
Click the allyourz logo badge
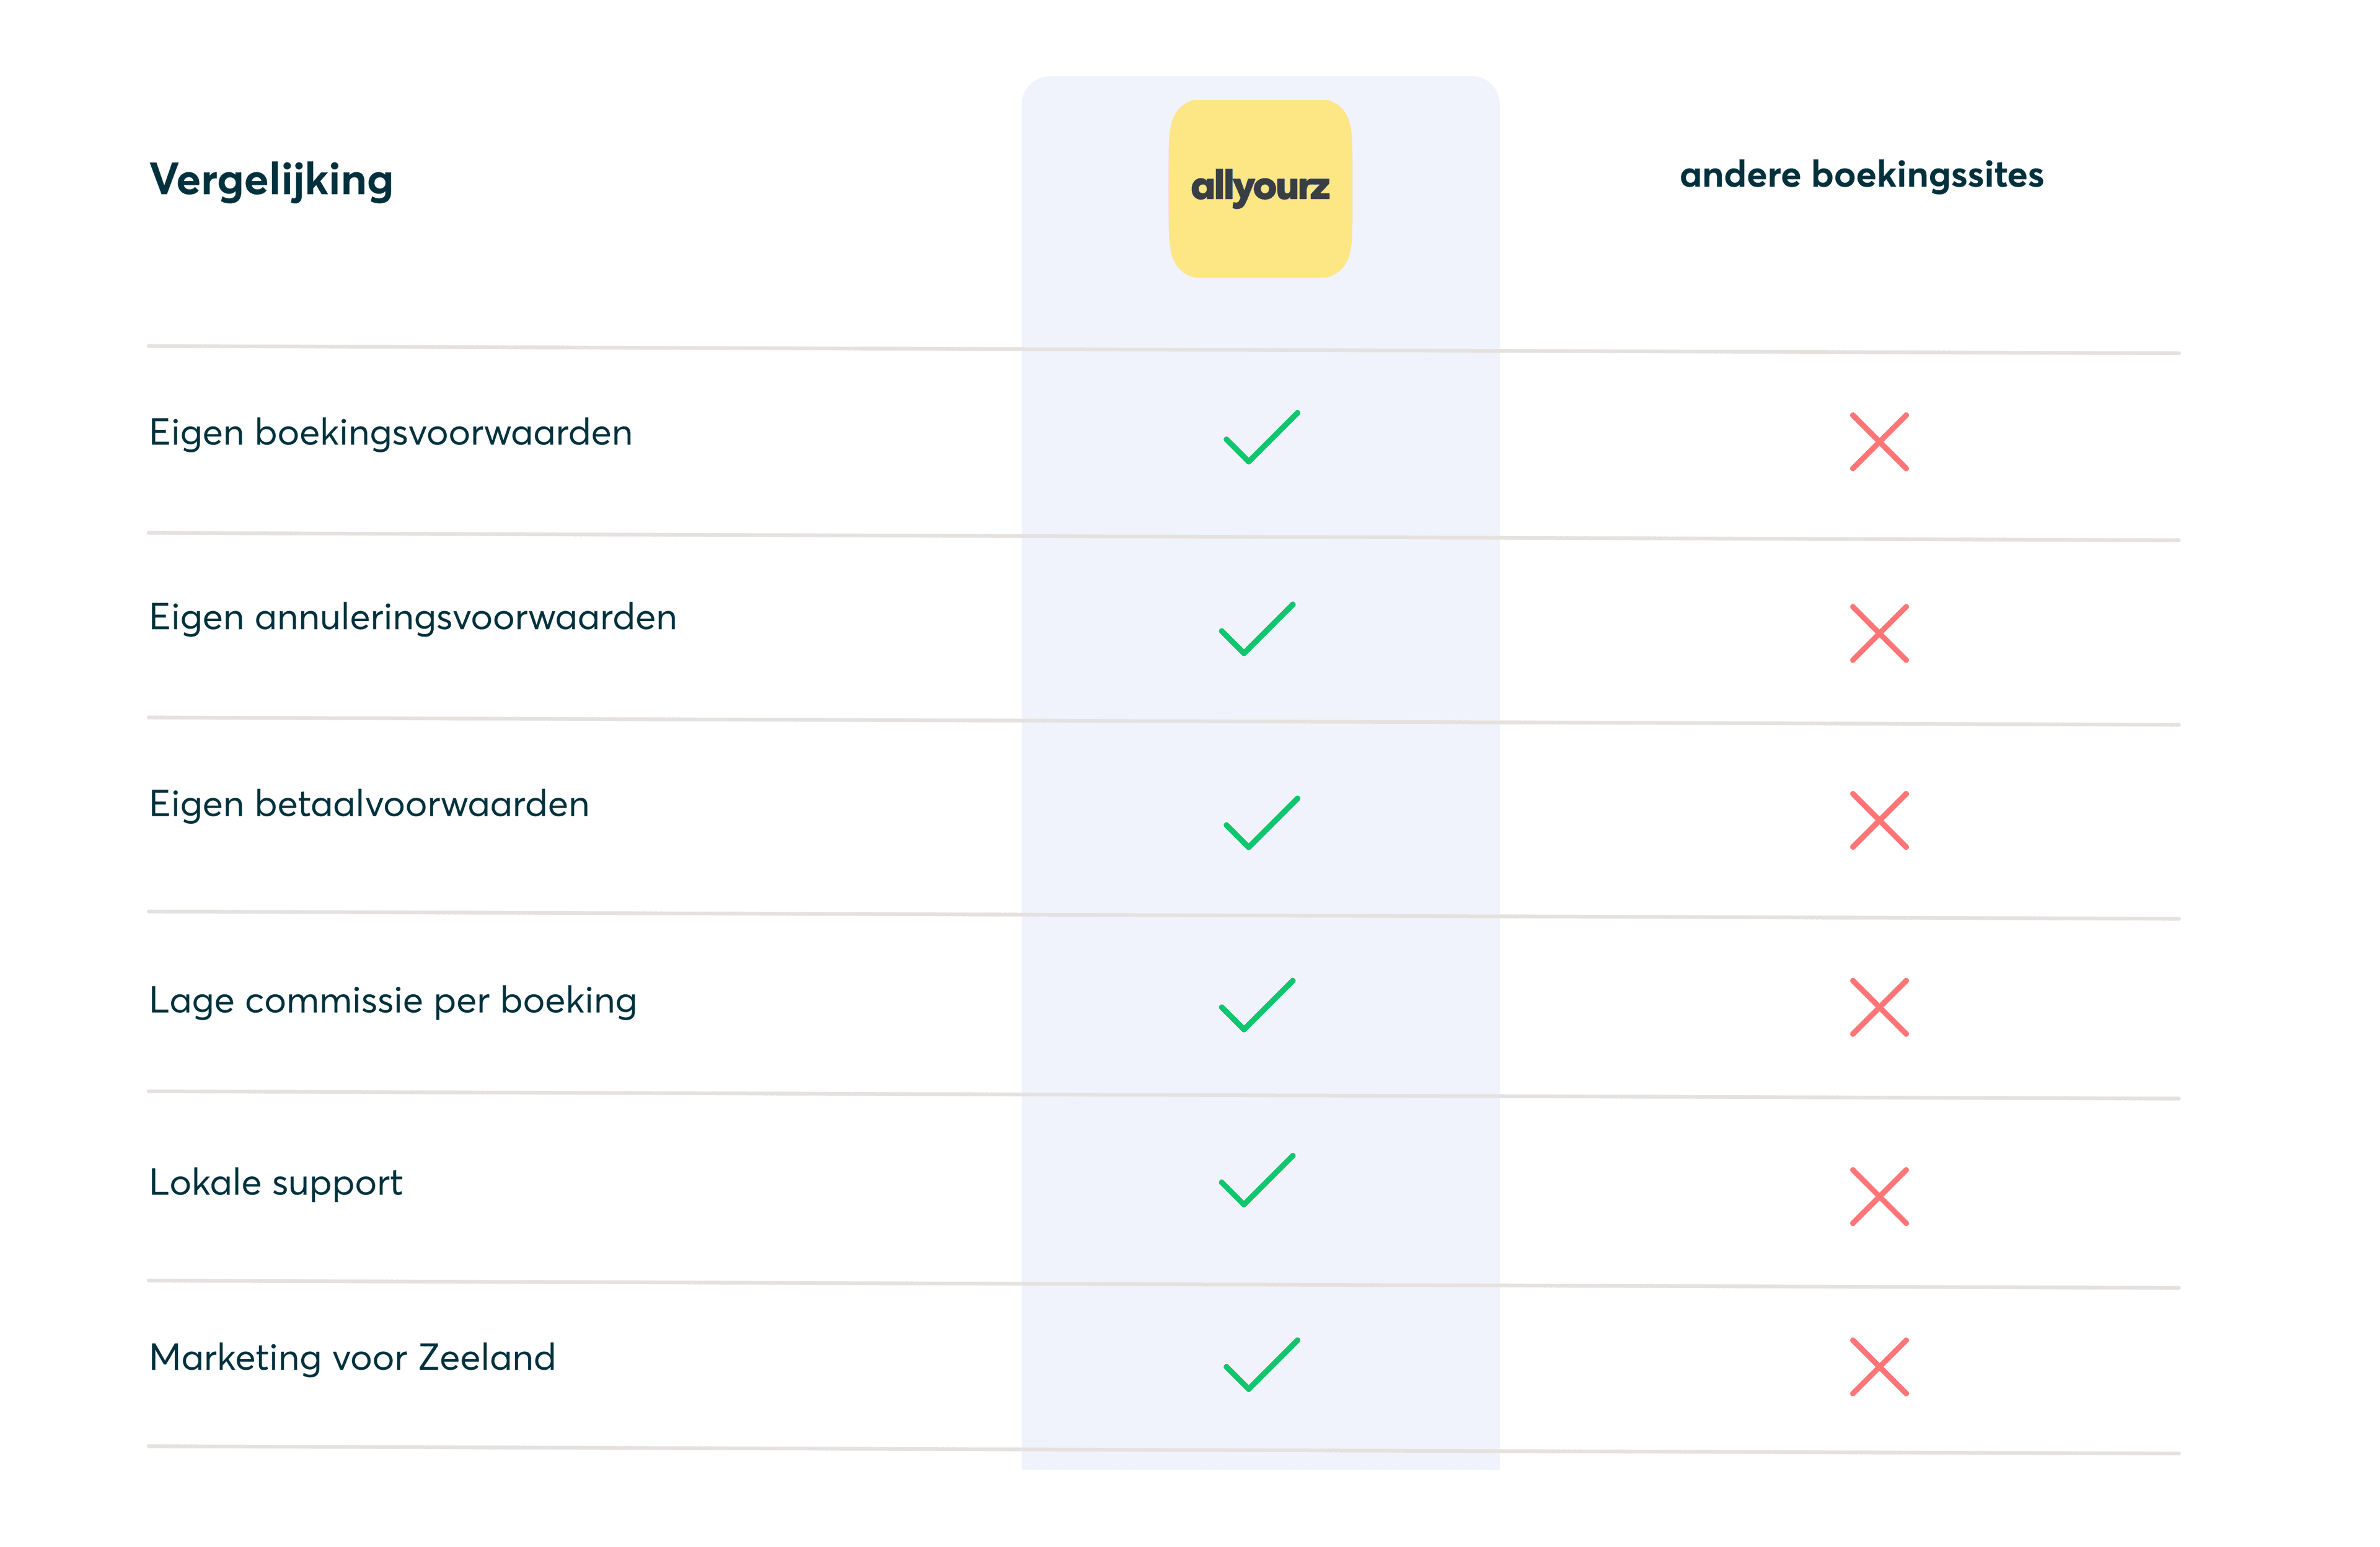1260,188
